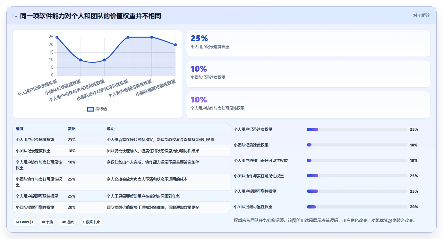Viewport: 443px width, 239px height.
Task: Open the 25% 个人用户记录速度权重 stat card
Action: click(x=308, y=43)
